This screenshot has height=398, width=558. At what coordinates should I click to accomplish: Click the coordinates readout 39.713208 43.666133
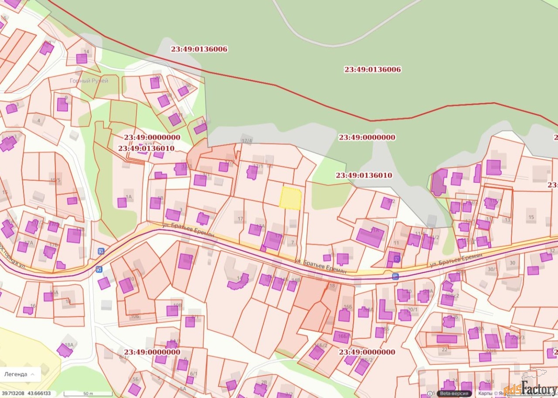[x=26, y=394]
